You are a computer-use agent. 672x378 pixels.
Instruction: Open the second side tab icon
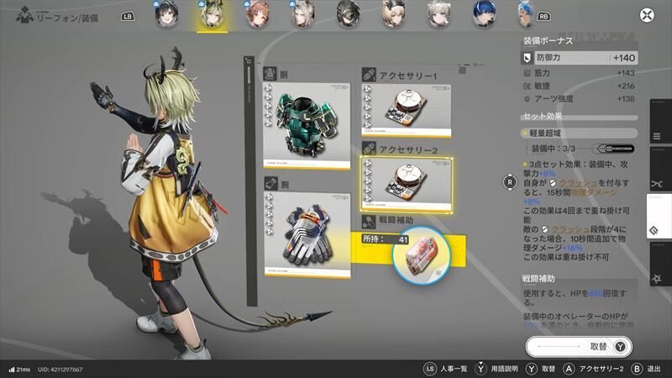point(657,184)
